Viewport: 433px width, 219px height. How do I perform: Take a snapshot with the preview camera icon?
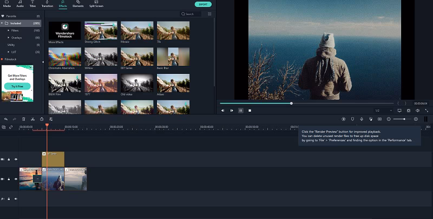(408, 110)
